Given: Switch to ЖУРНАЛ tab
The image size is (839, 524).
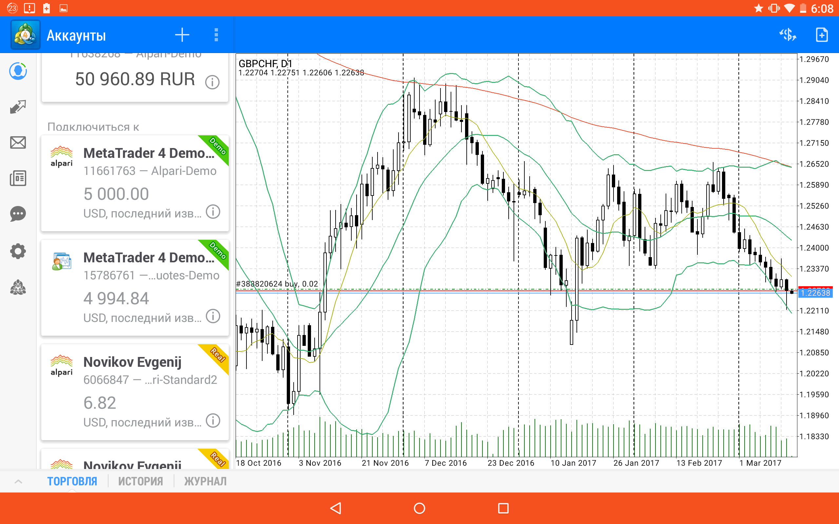Looking at the screenshot, I should (x=205, y=481).
